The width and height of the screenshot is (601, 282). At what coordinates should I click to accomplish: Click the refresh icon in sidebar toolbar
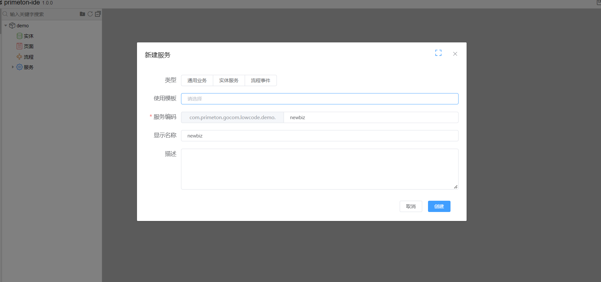90,14
